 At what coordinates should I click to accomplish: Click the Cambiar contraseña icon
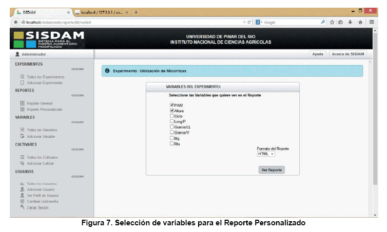[22, 201]
